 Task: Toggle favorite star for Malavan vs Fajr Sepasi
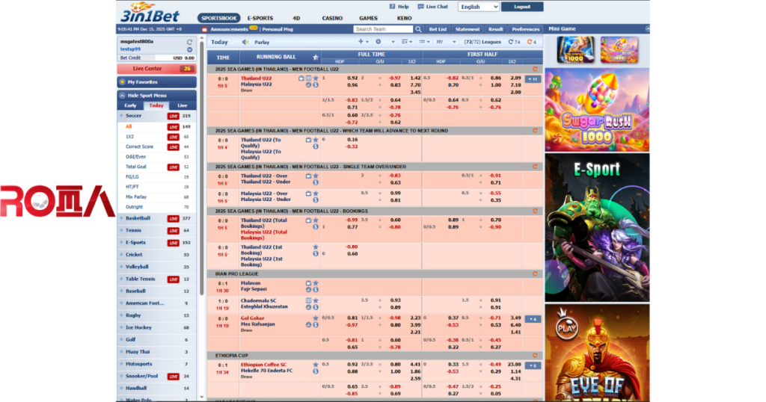pos(316,283)
